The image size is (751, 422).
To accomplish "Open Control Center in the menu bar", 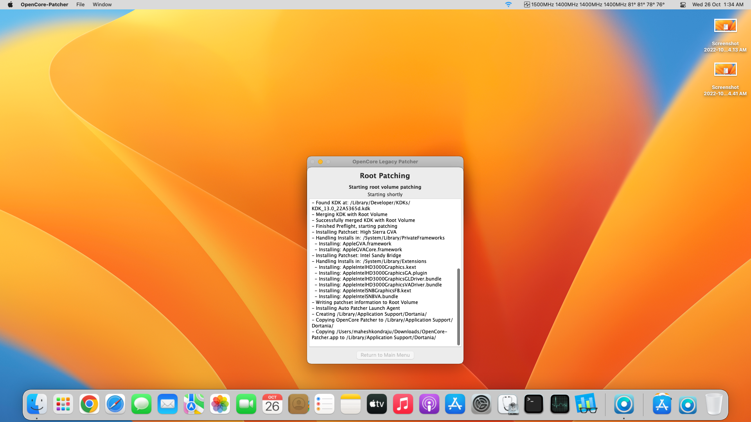I will 683,5.
